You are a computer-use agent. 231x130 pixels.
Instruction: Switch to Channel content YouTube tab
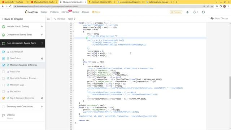44,2
